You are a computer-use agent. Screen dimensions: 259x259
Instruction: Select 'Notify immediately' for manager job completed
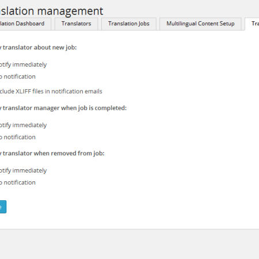[x=23, y=125]
